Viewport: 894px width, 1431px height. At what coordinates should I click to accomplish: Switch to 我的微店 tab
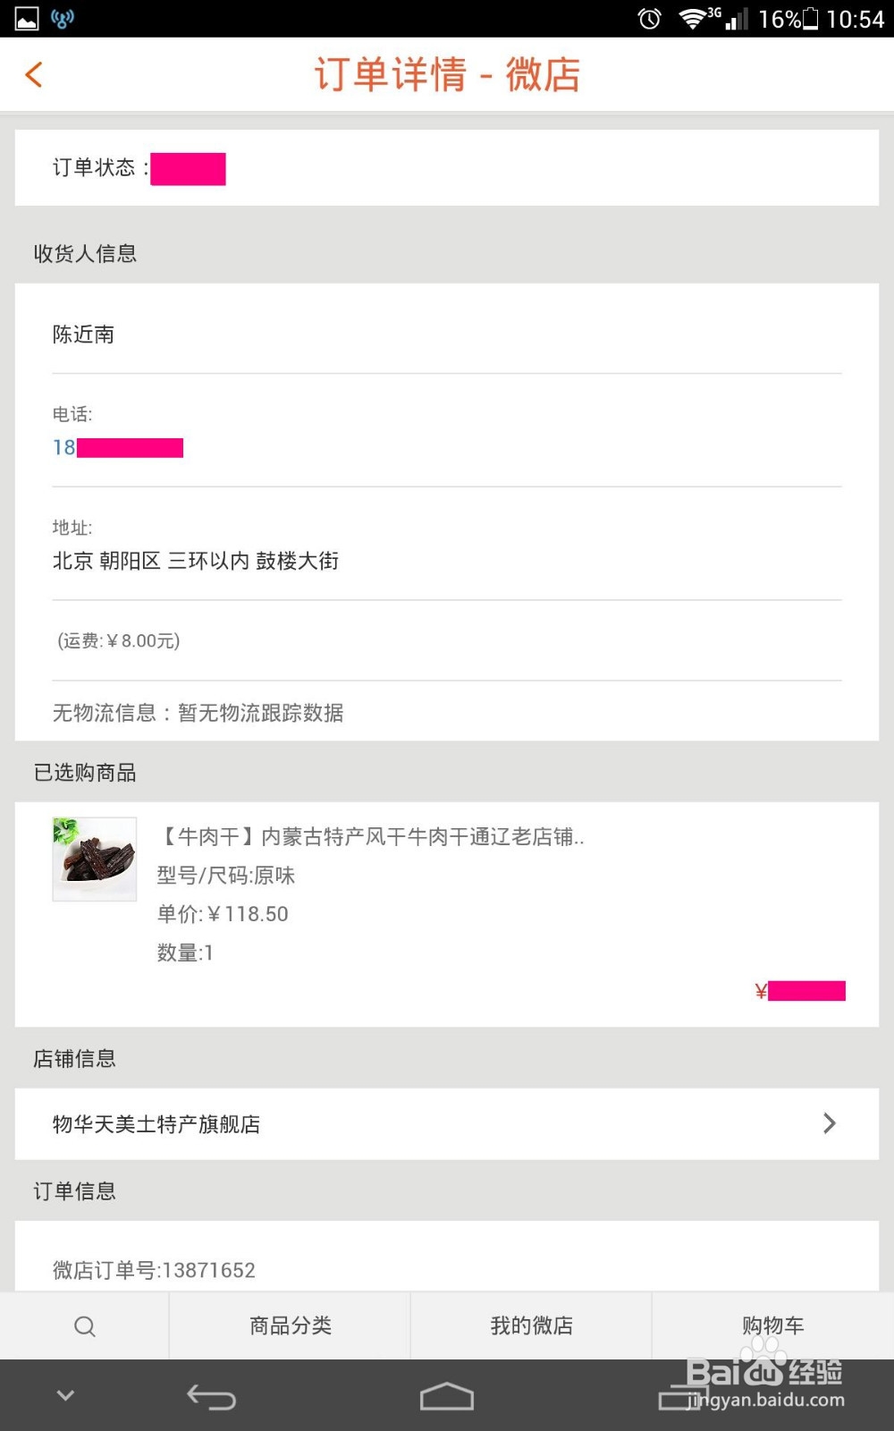pyautogui.click(x=532, y=1325)
